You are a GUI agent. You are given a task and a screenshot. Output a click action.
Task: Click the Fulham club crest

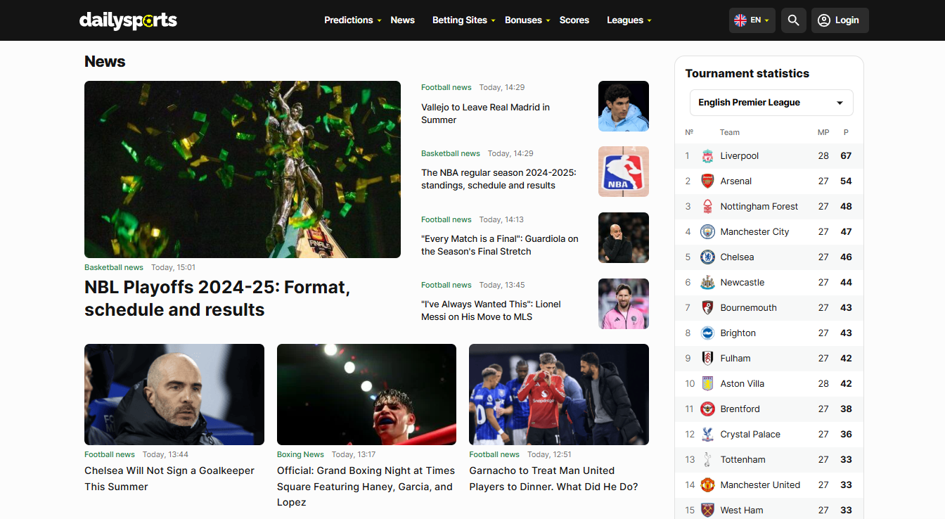[707, 359]
